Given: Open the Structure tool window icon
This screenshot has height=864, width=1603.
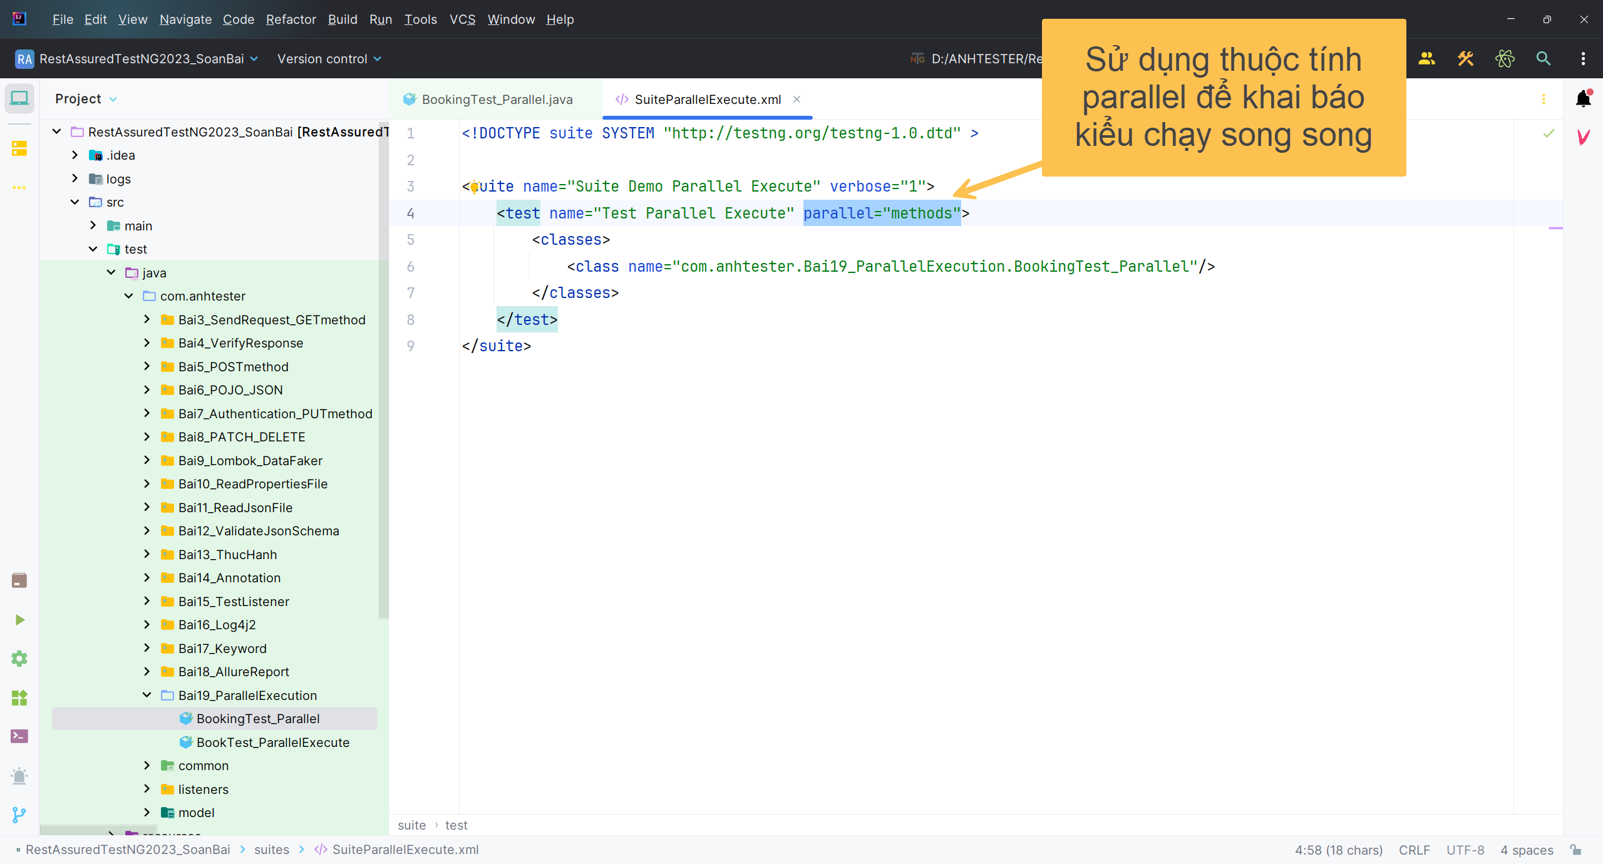Looking at the screenshot, I should [19, 148].
